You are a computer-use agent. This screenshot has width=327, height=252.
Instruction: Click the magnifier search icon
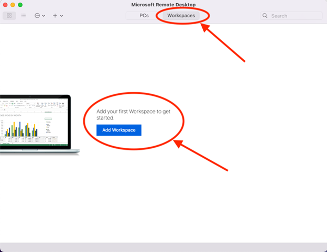(265, 16)
